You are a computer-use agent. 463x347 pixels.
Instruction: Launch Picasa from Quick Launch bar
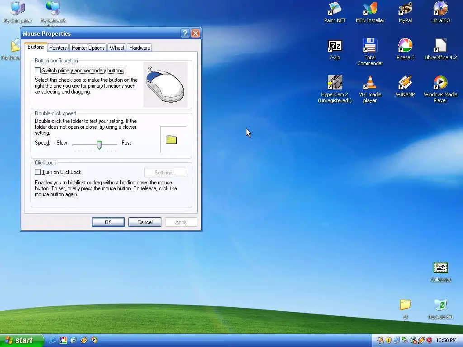pyautogui.click(x=63, y=340)
